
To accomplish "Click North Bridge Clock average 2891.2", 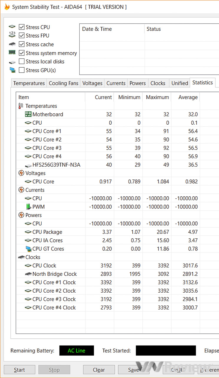I will (x=190, y=274).
